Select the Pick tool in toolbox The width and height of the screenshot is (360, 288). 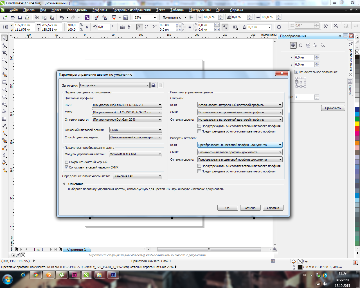pyautogui.click(x=4, y=38)
